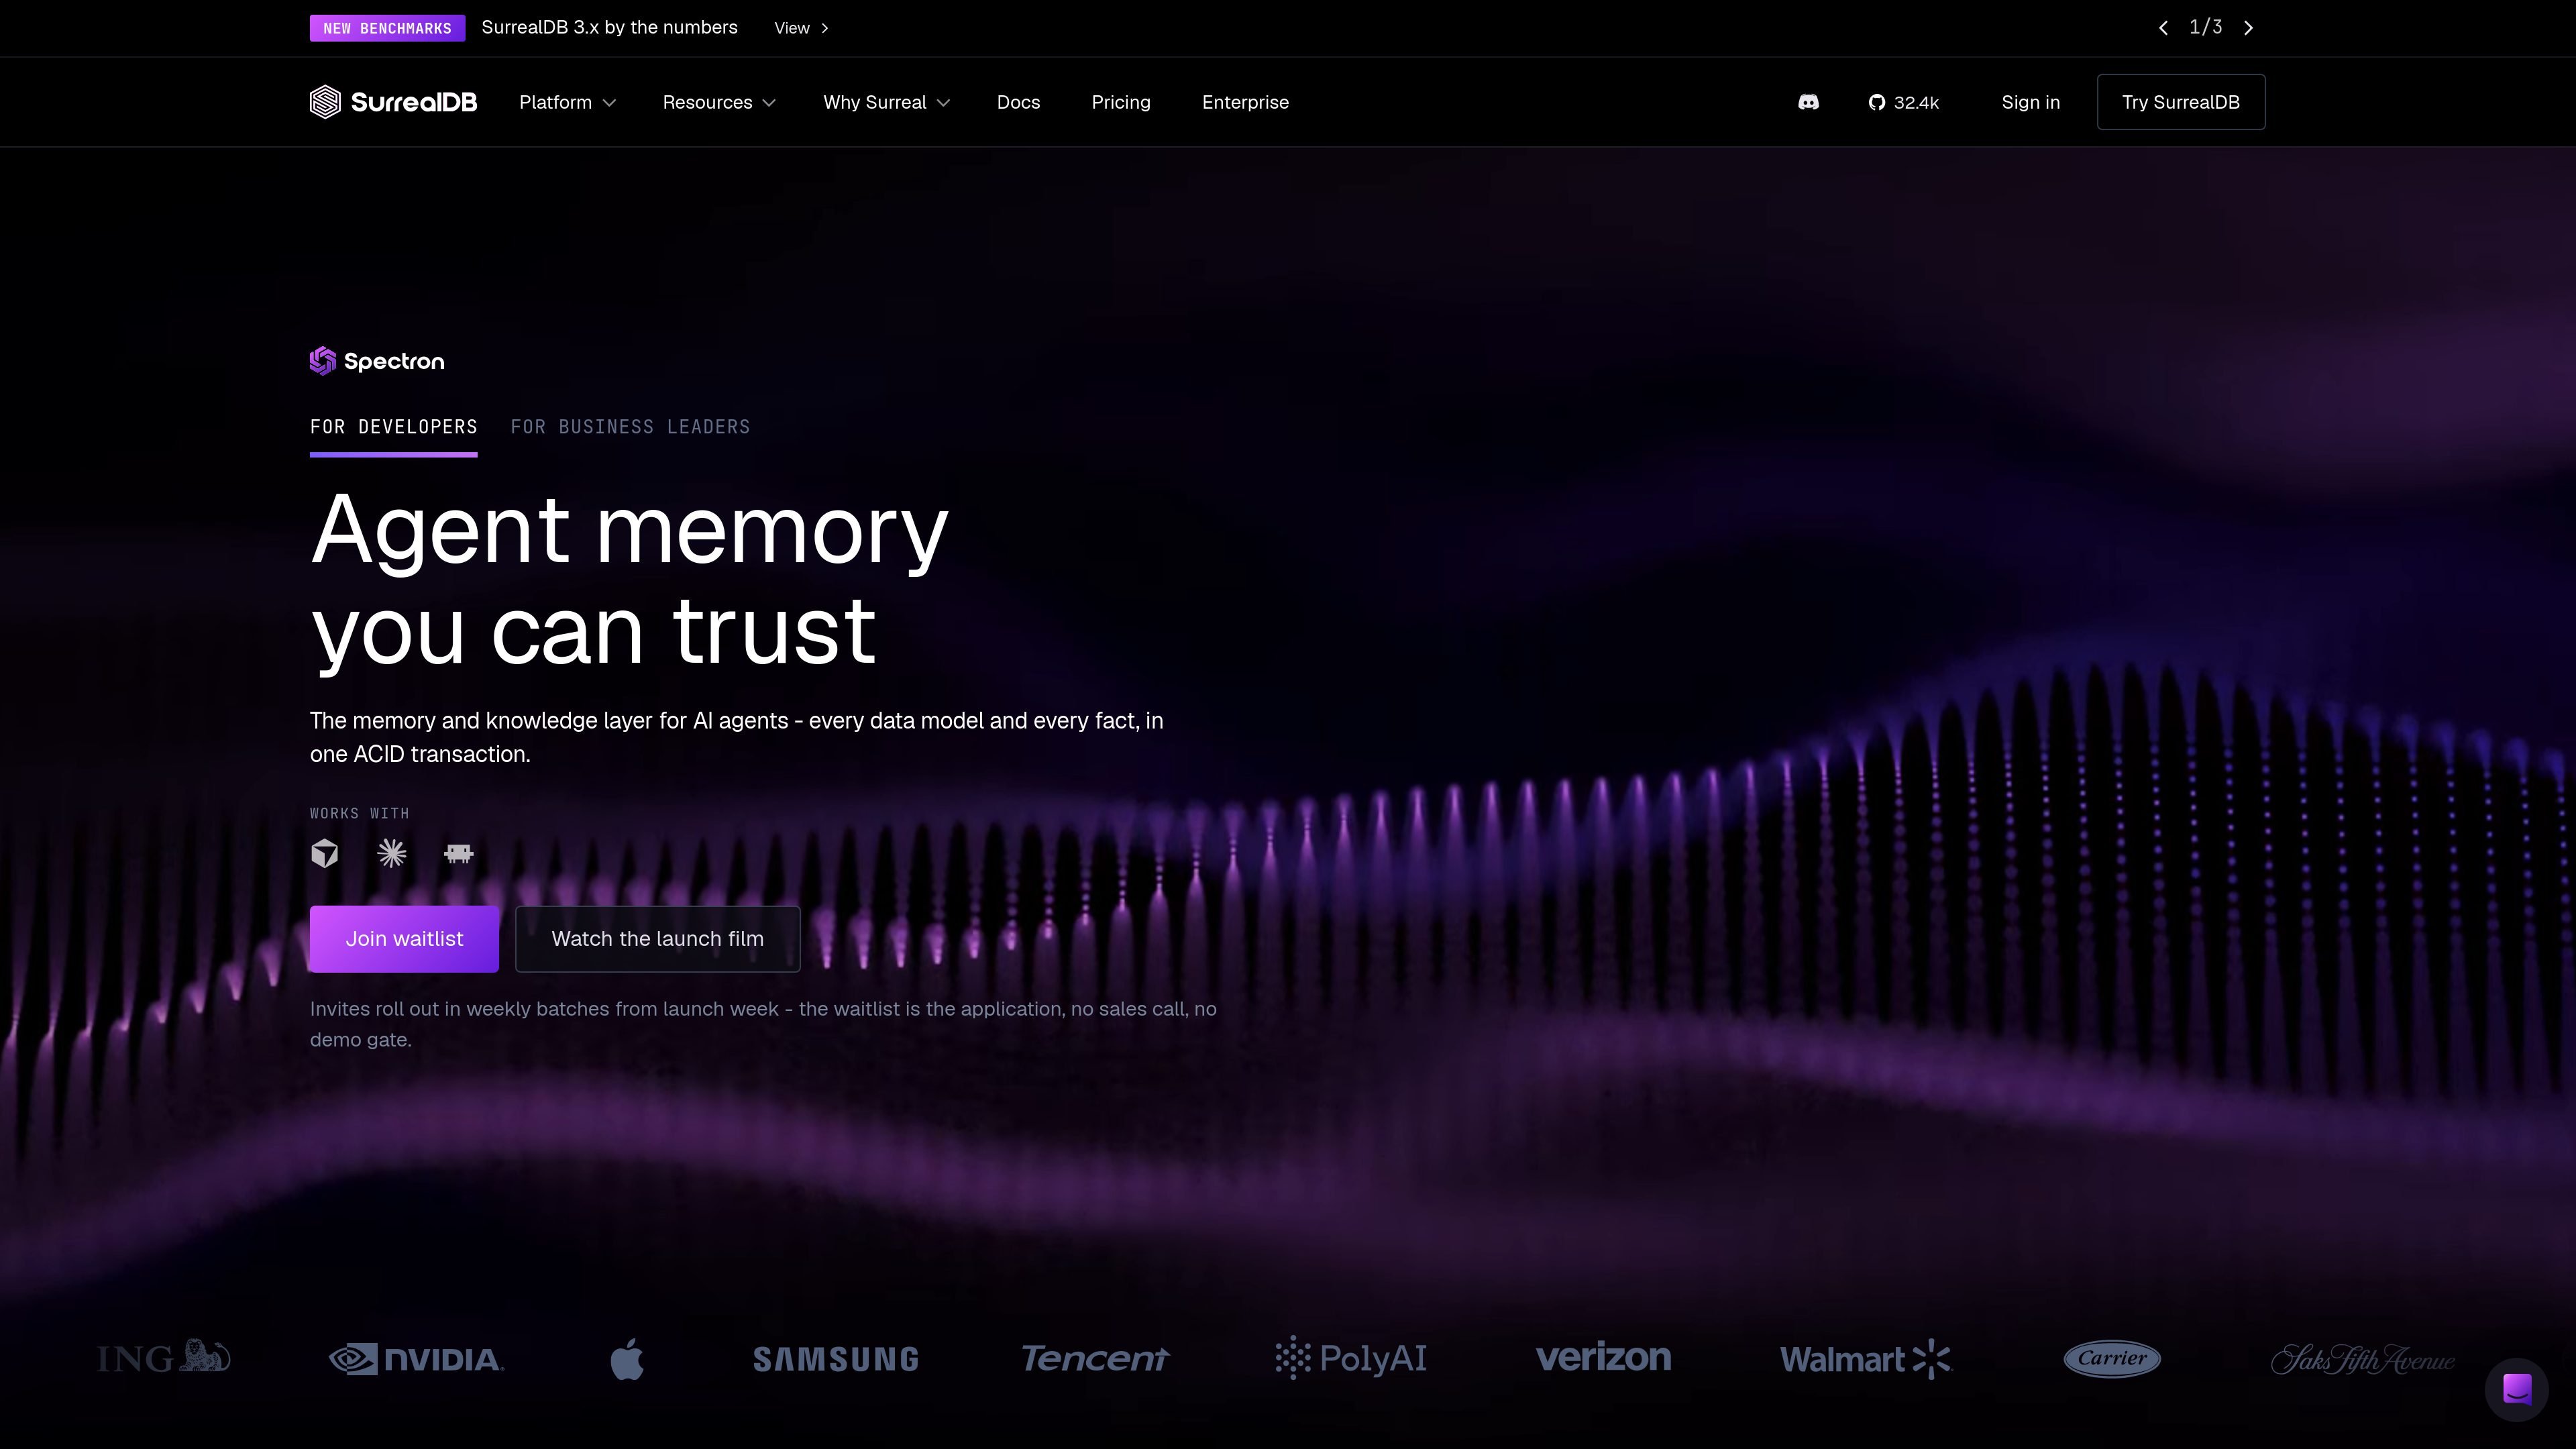Expand the Why Surreal dropdown menu
The image size is (2576, 1449).
(886, 102)
